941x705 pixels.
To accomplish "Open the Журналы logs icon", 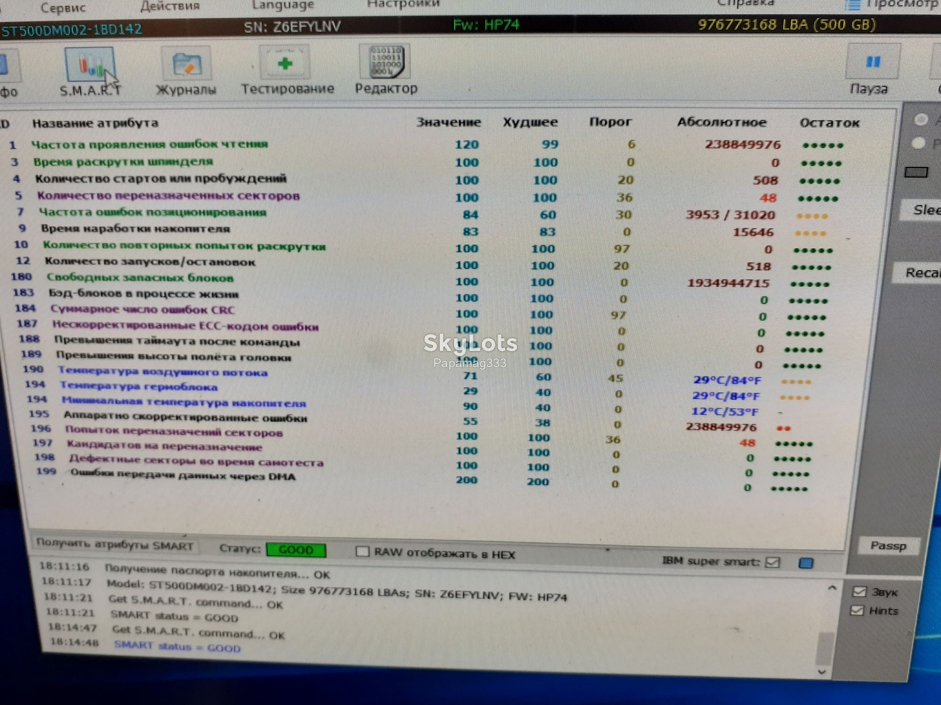I will pos(186,64).
